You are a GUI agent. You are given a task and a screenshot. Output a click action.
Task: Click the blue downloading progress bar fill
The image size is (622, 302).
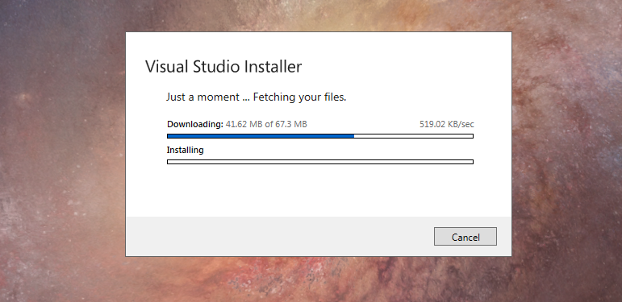point(261,136)
